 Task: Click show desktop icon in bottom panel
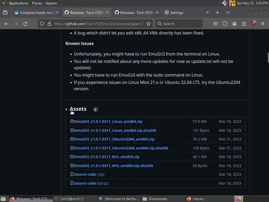tap(3, 199)
